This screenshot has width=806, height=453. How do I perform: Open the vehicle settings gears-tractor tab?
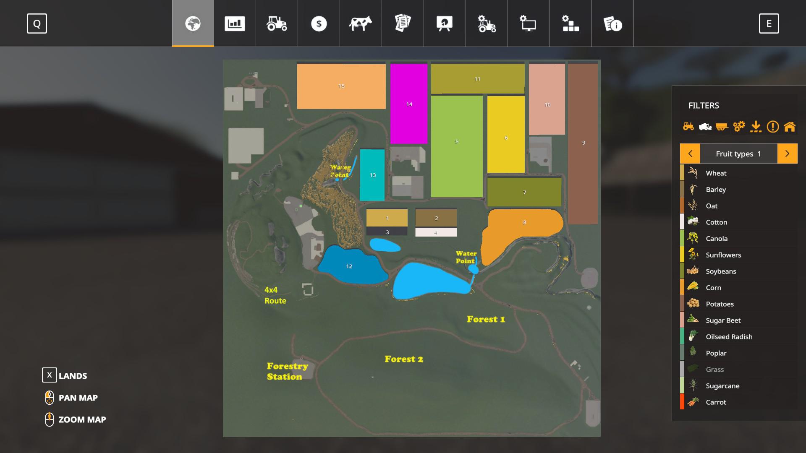pyautogui.click(x=487, y=23)
